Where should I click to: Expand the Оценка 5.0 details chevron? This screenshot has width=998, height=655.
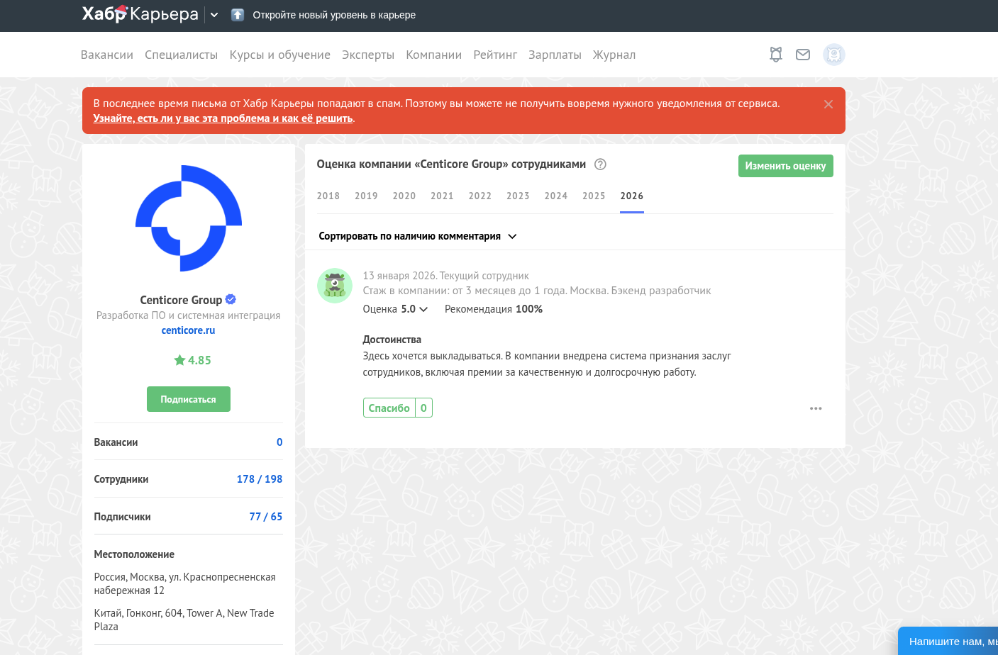[423, 309]
